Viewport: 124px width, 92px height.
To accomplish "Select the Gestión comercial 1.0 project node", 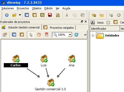I will tap(51, 82).
